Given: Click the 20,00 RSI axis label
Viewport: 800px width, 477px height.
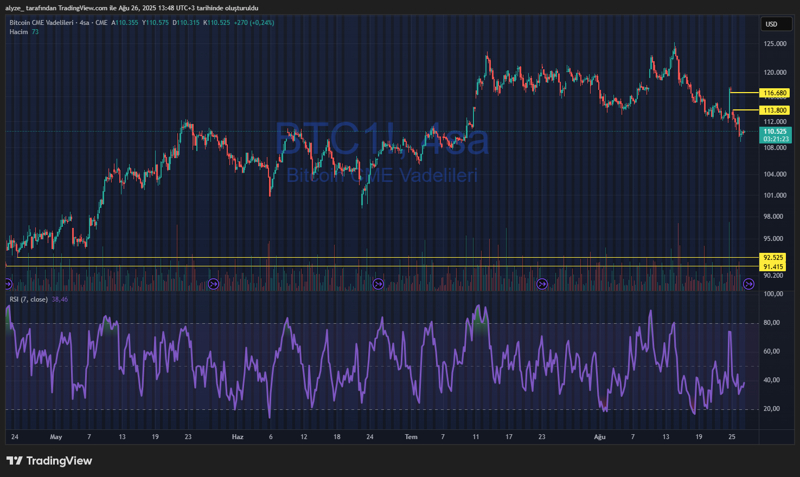Looking at the screenshot, I should tap(772, 409).
